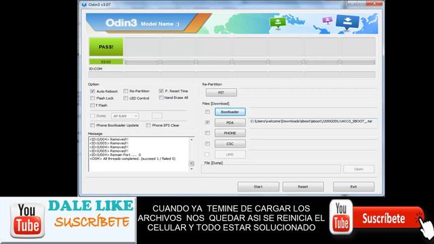Close the Odin3 window
The width and height of the screenshot is (434, 244).
(374, 3)
